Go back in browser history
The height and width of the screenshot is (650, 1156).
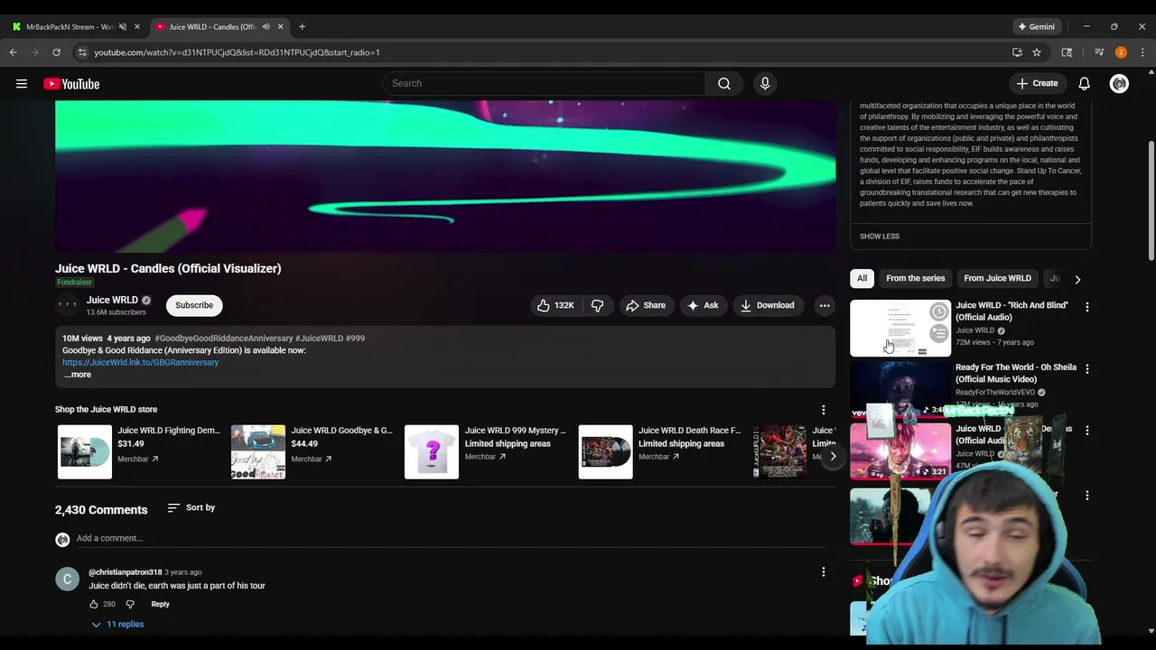point(14,52)
